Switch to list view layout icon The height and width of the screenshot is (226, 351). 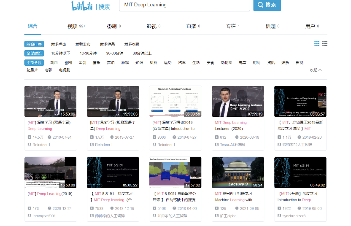[325, 43]
